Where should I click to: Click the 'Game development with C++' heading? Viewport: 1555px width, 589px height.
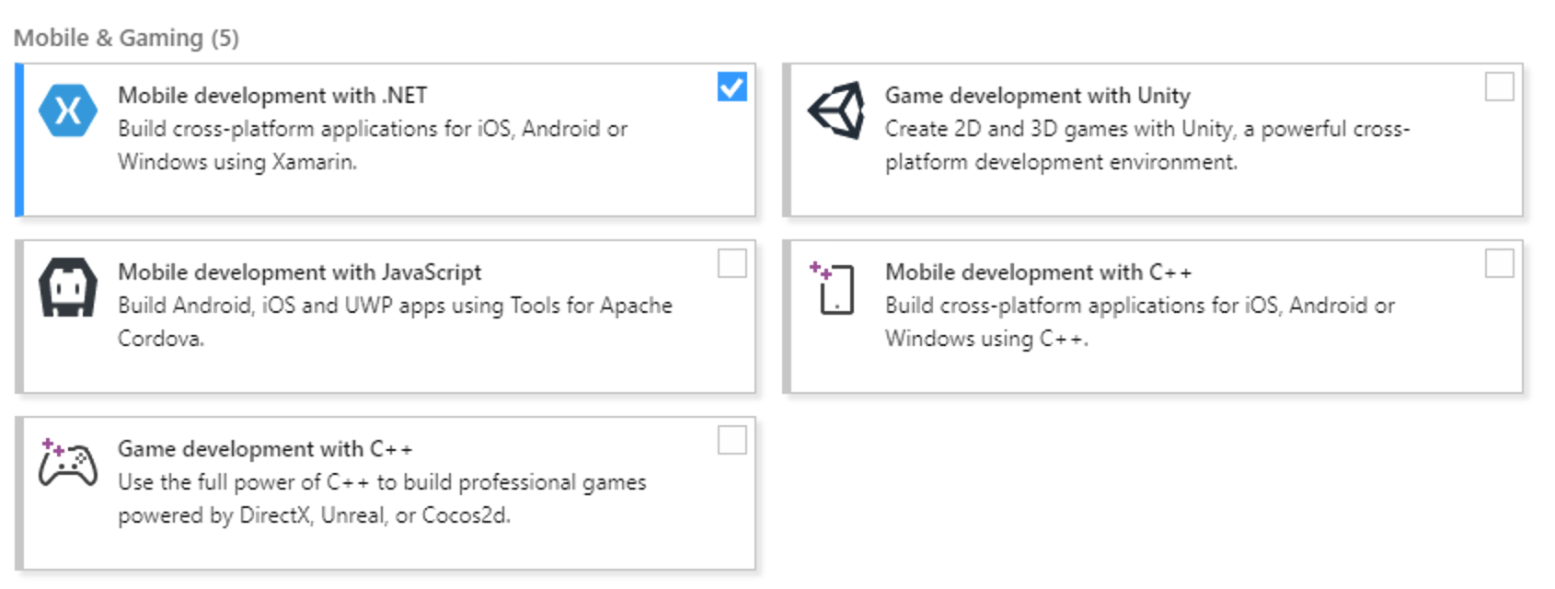point(265,448)
